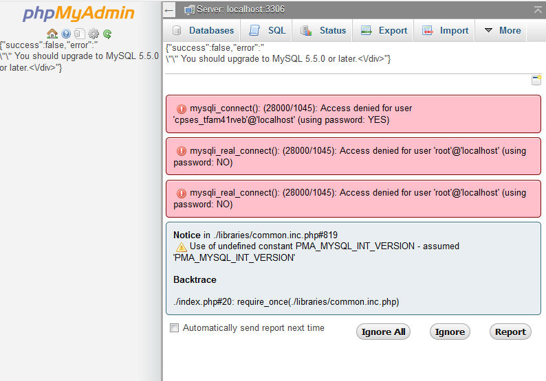The height and width of the screenshot is (381, 546).
Task: Select text './libraries/common.inc.php#819'
Action: [x=275, y=235]
